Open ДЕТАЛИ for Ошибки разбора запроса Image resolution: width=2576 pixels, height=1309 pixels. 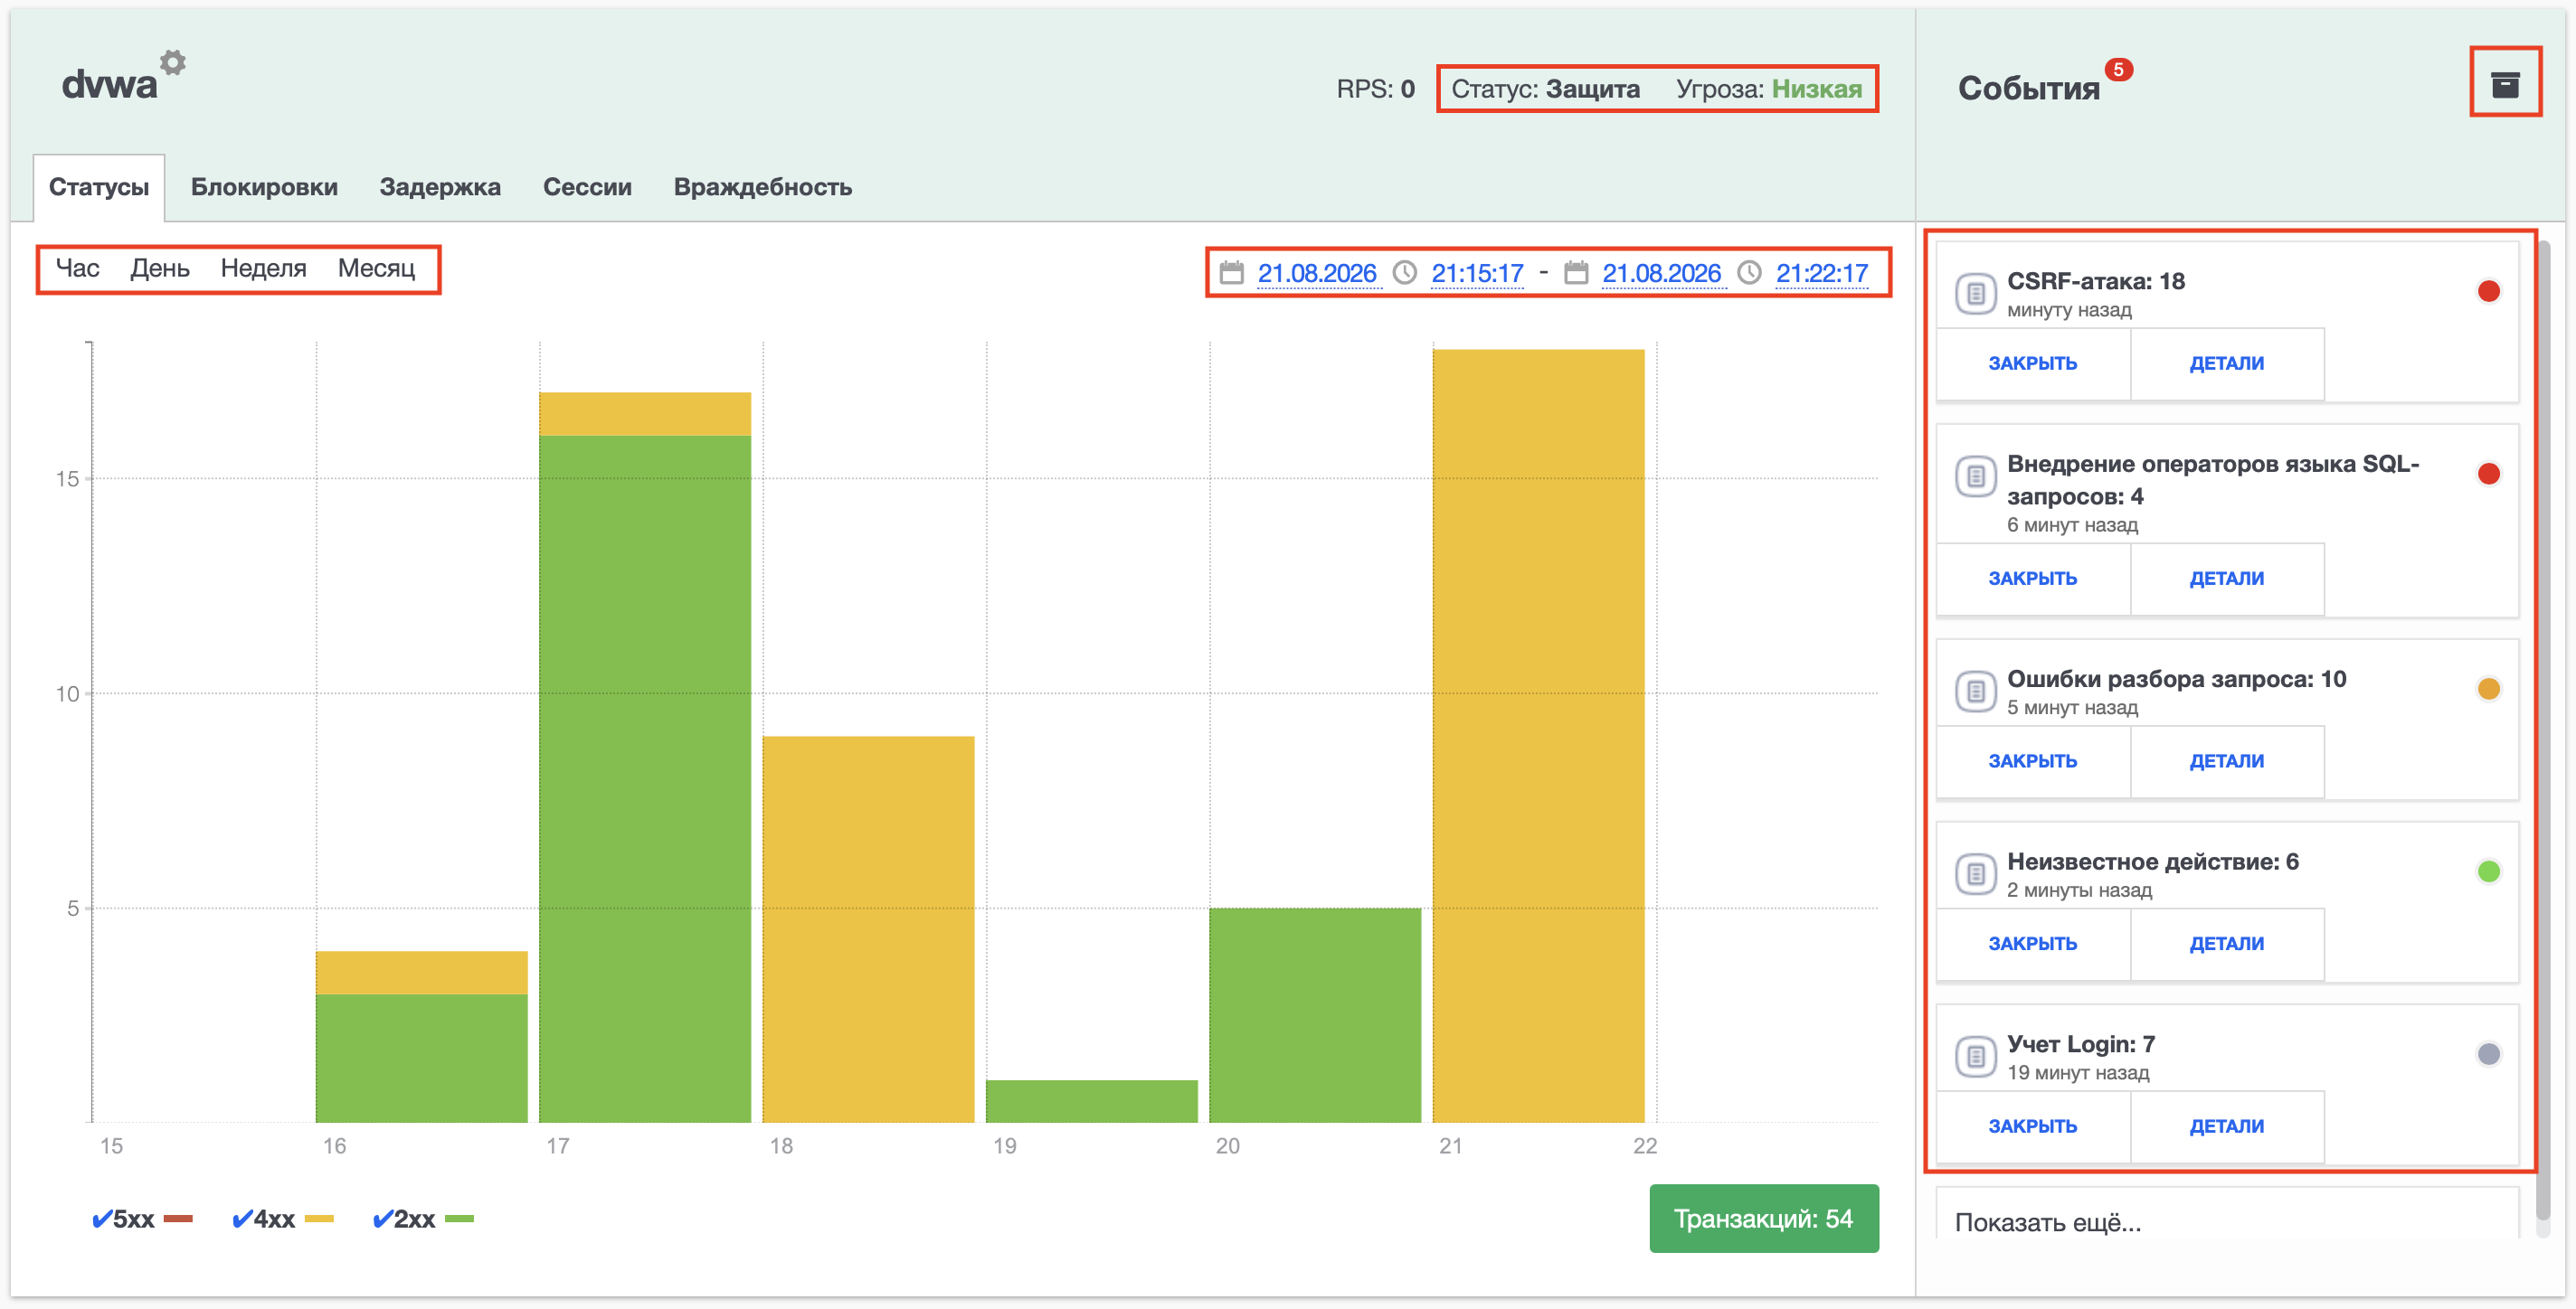pos(2227,761)
